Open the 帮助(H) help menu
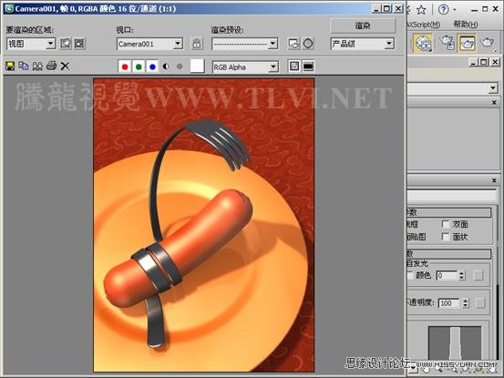This screenshot has width=504, height=378. (x=465, y=25)
